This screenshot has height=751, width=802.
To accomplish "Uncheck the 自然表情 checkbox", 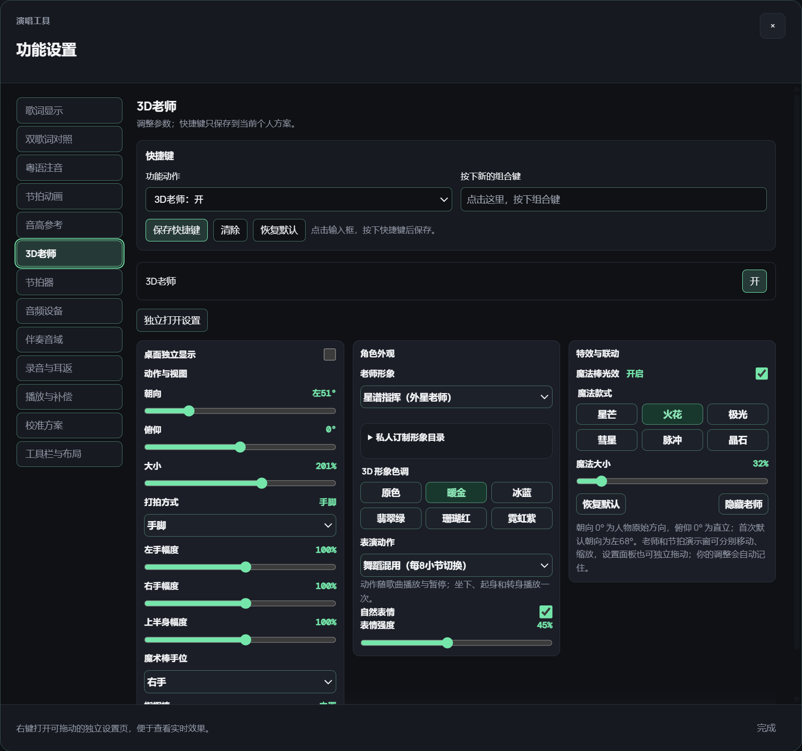I will click(x=546, y=611).
